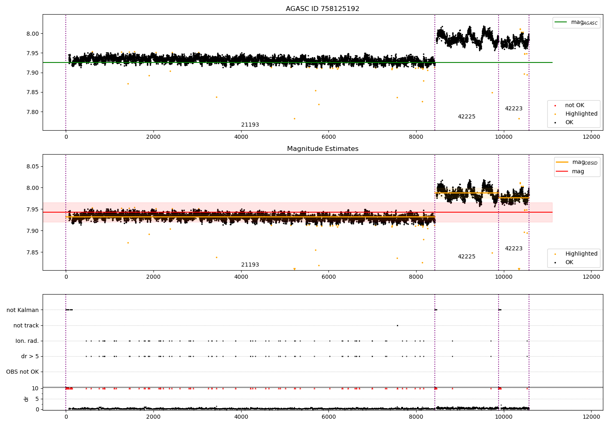The height and width of the screenshot is (426, 609).
Task: Click the "not Kalman" row label
Action: [23, 310]
